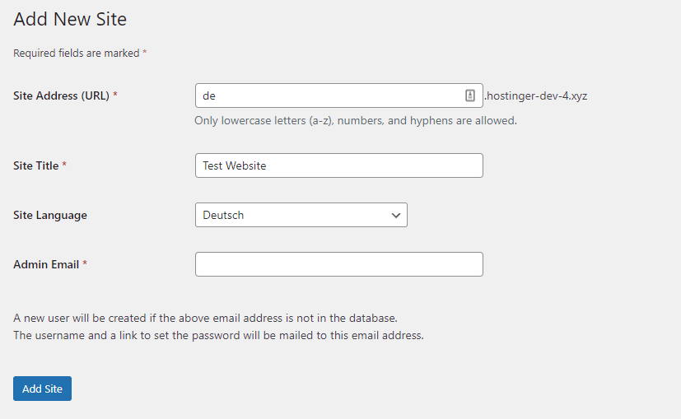This screenshot has width=681, height=419.
Task: Focus the empty Admin Email field
Action: pos(338,264)
